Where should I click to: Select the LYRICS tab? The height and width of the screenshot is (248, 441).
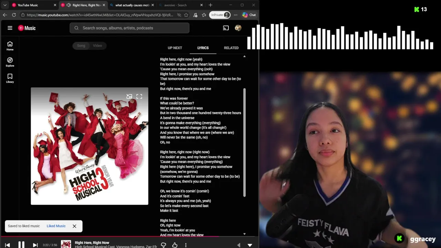203,48
